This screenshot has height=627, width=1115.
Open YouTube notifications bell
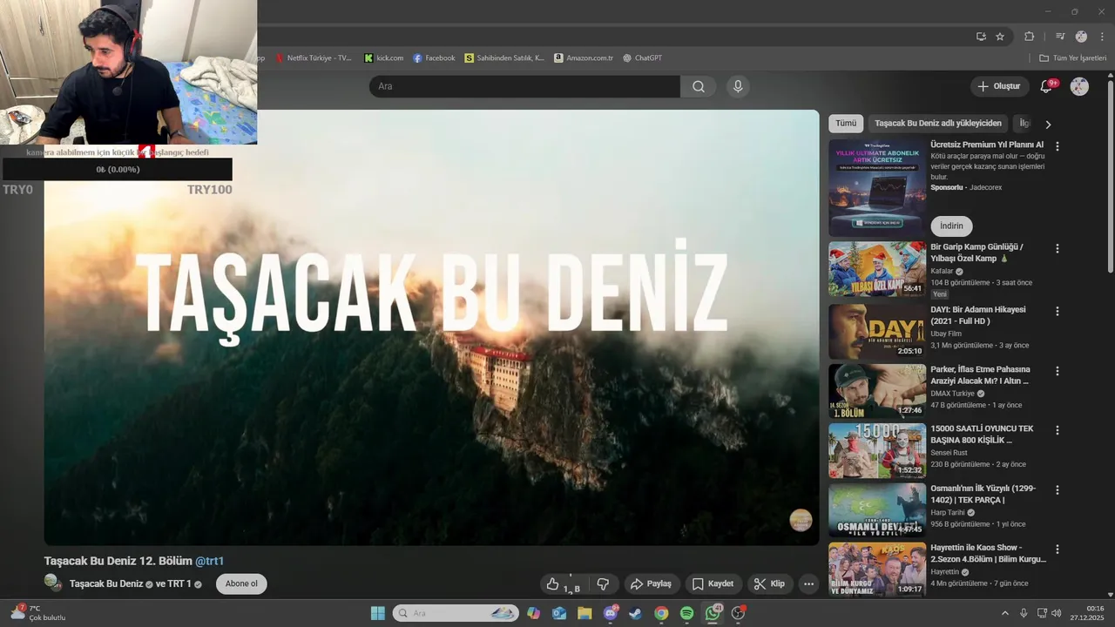click(x=1046, y=86)
